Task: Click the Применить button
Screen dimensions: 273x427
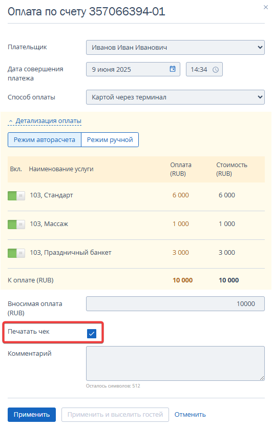Action: click(32, 415)
